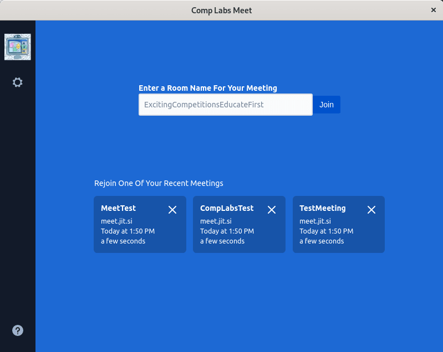Open help via the question mark icon
Screen dimensions: 443x352
tap(18, 330)
